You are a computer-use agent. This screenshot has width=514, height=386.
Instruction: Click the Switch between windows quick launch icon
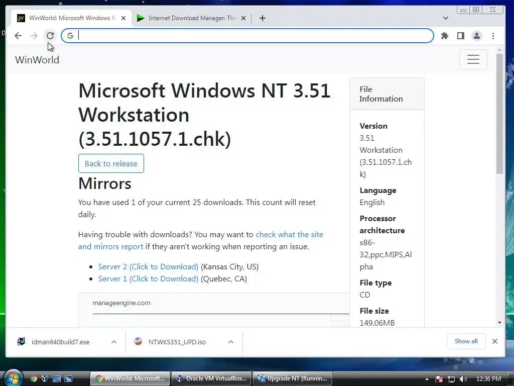68,378
